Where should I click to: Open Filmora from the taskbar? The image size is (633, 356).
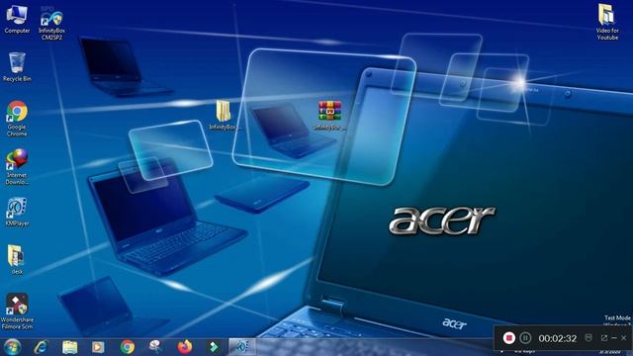[214, 347]
